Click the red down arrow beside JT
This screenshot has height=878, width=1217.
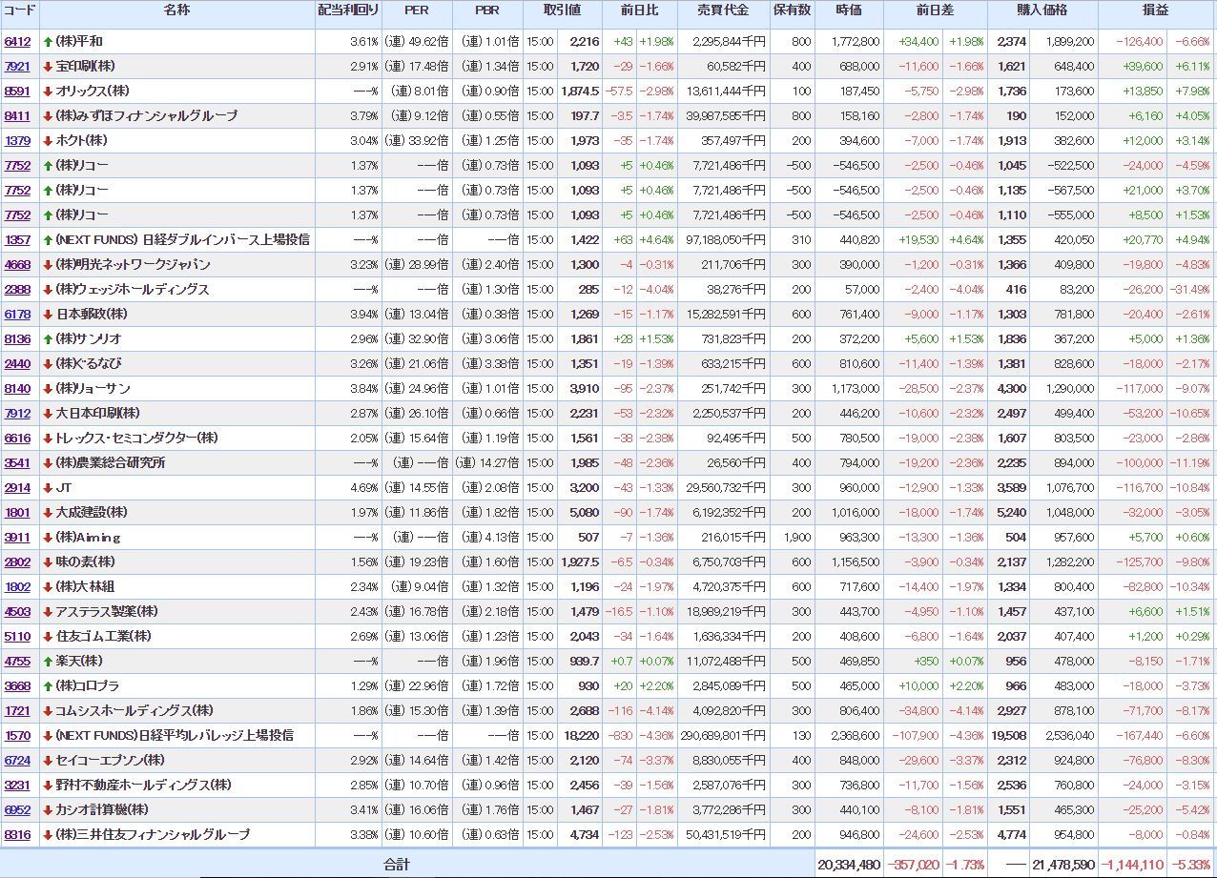click(48, 488)
